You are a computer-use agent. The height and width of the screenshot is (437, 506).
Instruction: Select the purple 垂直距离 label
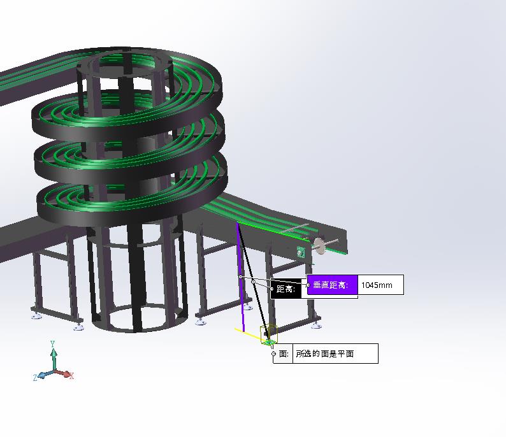[x=332, y=285]
